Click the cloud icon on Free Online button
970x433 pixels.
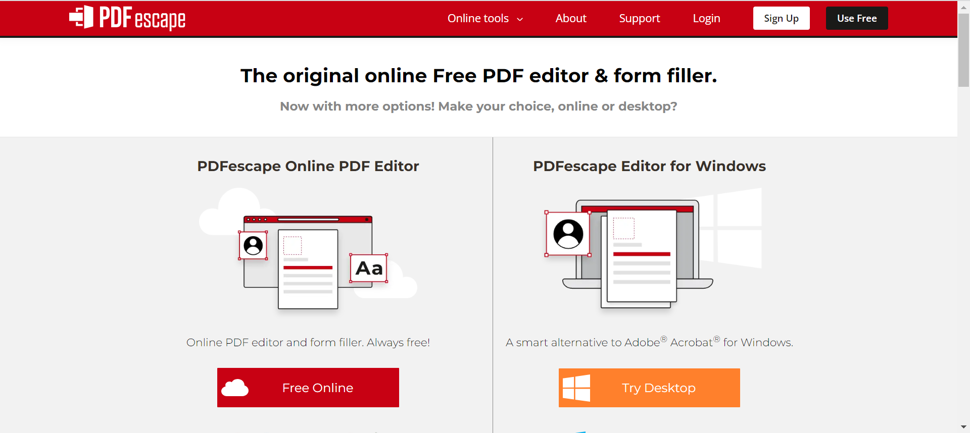coord(235,388)
